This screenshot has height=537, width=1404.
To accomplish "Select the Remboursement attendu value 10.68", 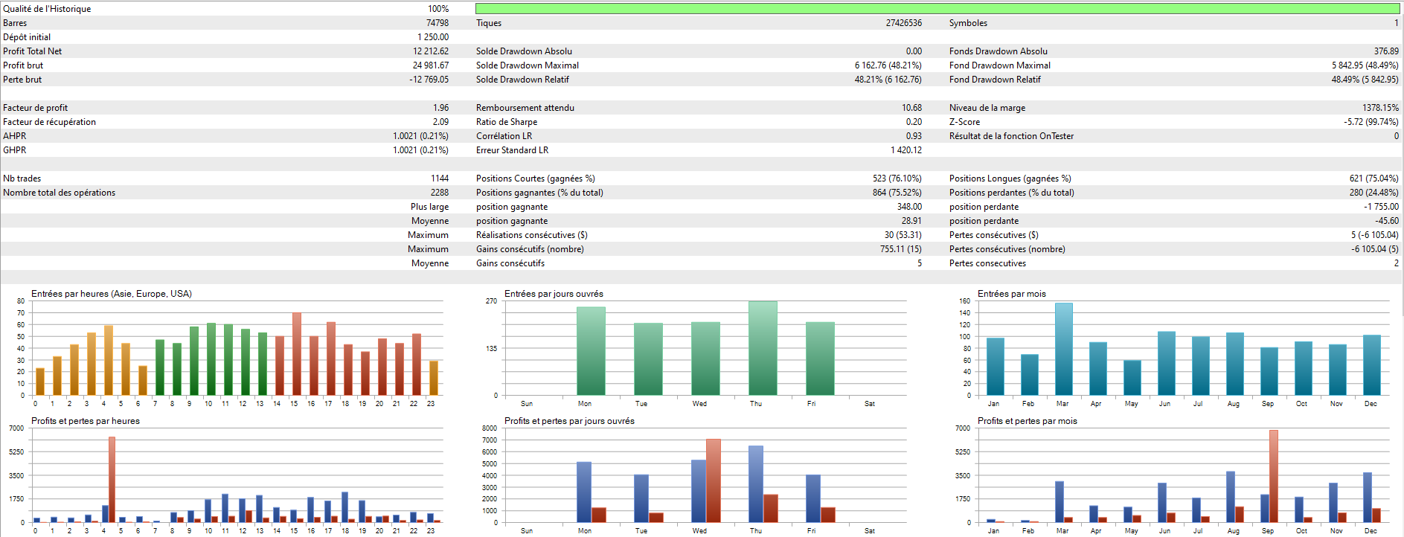I will click(912, 108).
